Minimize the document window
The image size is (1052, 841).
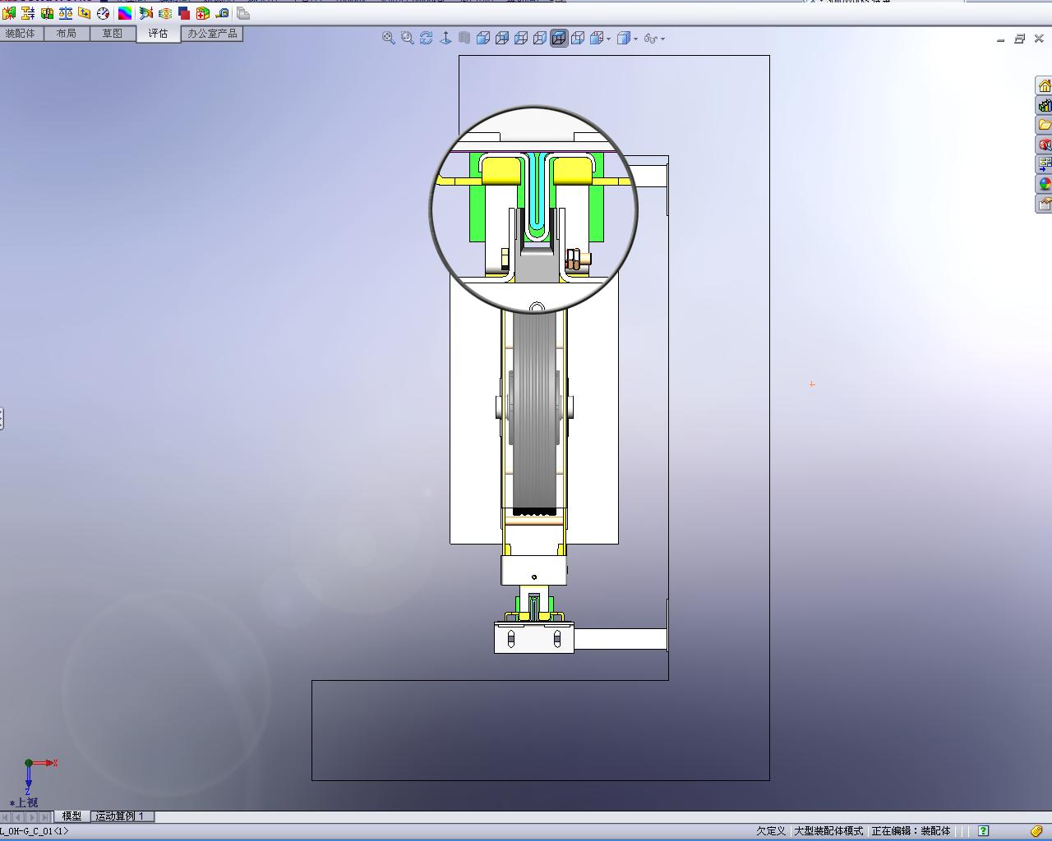click(x=1000, y=39)
